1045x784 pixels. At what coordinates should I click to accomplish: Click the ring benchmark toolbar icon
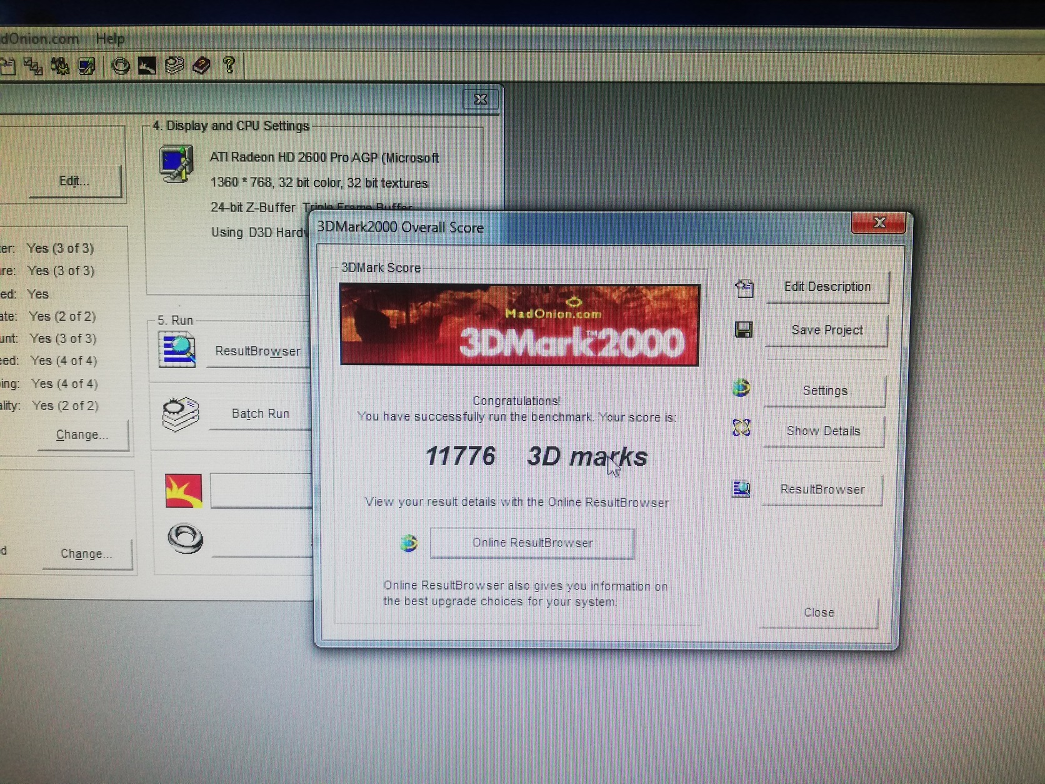pyautogui.click(x=120, y=66)
